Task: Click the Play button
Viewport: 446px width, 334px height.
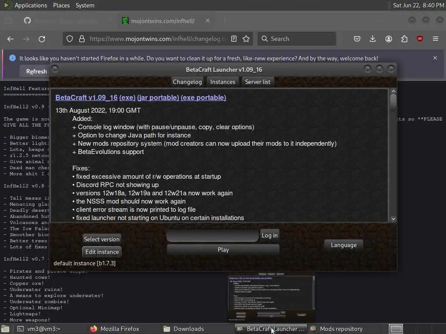Action: coord(223,250)
